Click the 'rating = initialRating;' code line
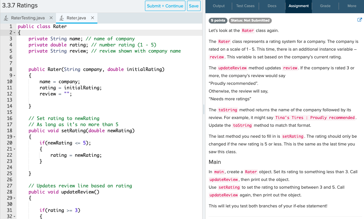This screenshot has width=364, height=219. 71,88
